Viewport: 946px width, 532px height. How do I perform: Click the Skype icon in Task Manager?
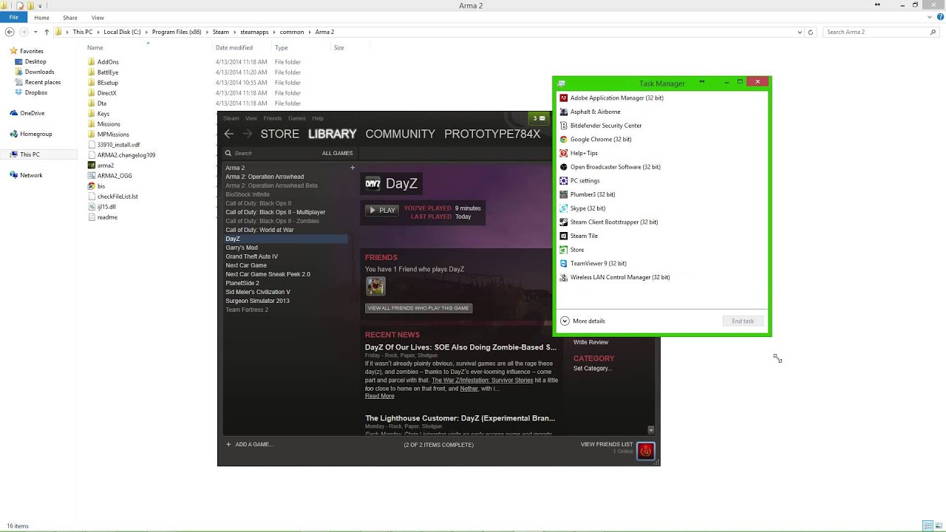click(563, 208)
